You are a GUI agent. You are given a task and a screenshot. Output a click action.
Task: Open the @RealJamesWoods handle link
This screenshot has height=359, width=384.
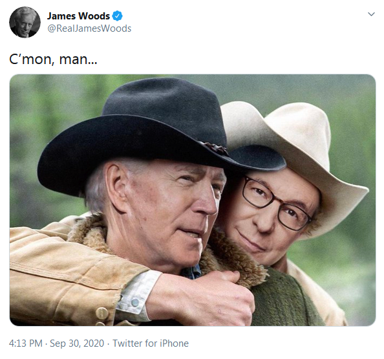pyautogui.click(x=89, y=28)
